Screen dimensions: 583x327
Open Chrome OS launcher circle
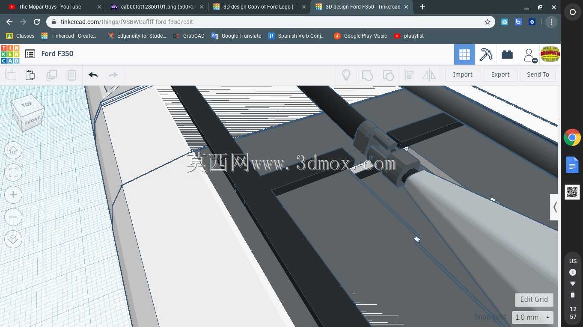coord(572,12)
